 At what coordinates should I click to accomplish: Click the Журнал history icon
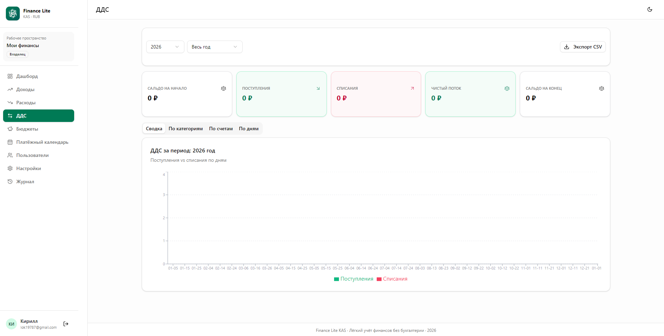coord(10,182)
